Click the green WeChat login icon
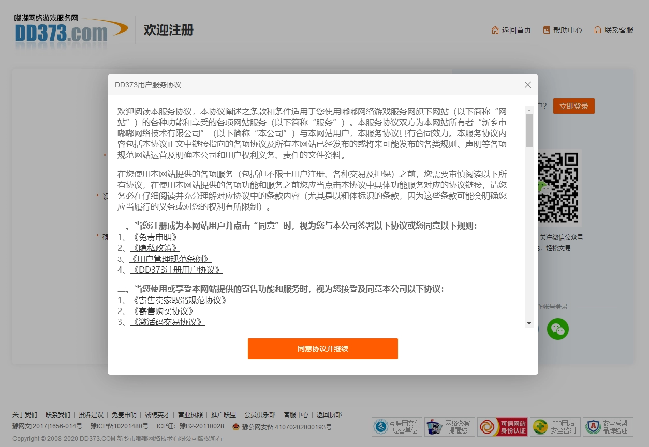Viewport: 649px width, 447px height. (558, 329)
